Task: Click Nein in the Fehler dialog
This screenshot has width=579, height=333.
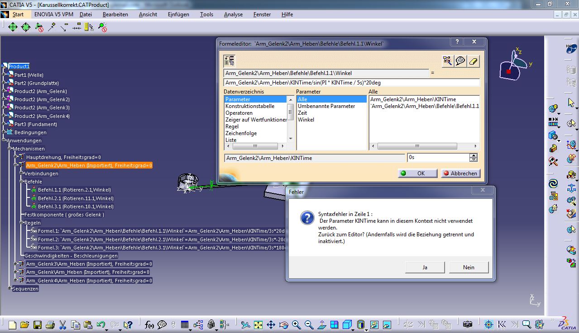Action: (469, 267)
